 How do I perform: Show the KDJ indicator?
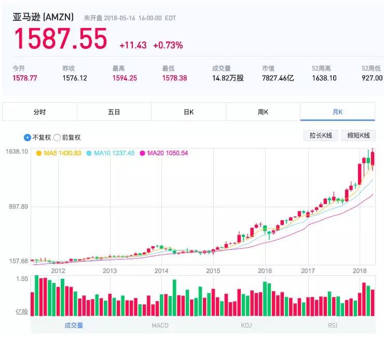(246, 326)
